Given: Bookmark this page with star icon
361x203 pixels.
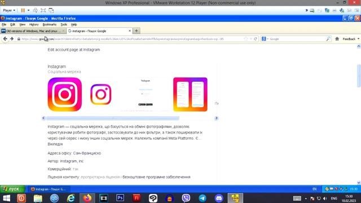Looking at the screenshot, I should point(246,39).
